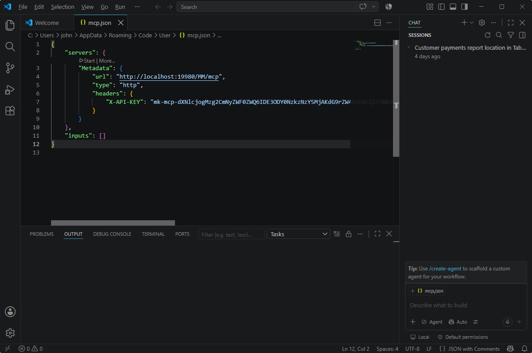Open the Tasks output channel dropdown
Viewport: 532px width, 353px height.
point(298,234)
